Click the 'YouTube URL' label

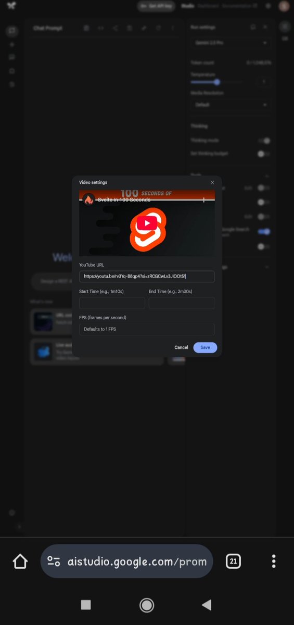coord(92,265)
